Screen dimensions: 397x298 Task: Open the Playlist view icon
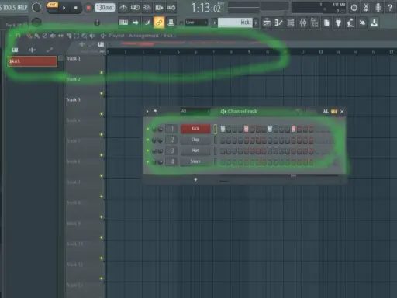(x=267, y=23)
